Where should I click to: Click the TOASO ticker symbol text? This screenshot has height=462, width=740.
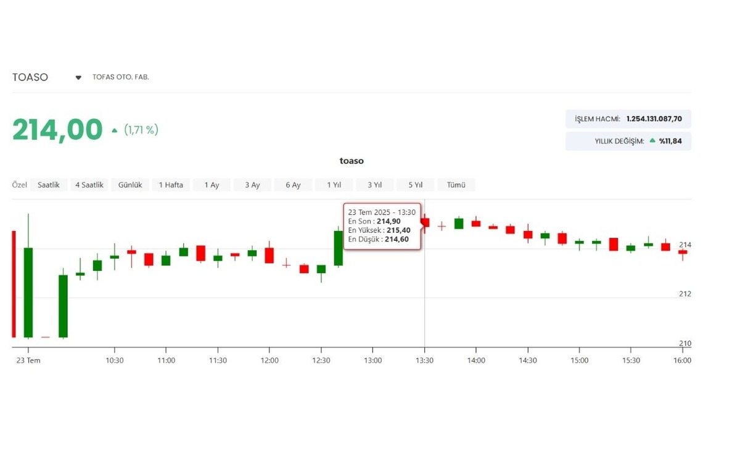[x=30, y=78]
